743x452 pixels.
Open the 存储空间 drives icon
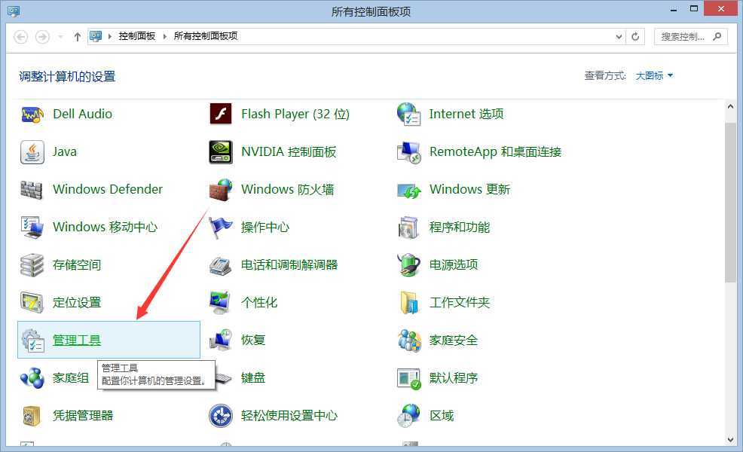tap(32, 265)
